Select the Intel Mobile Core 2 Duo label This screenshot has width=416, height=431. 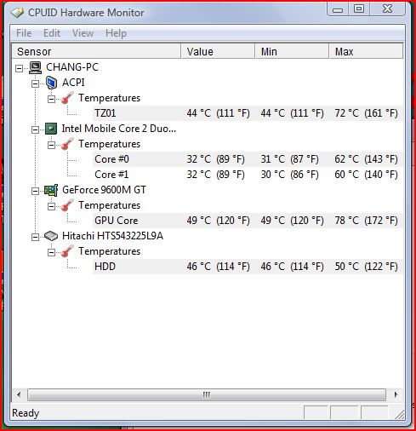click(x=119, y=129)
